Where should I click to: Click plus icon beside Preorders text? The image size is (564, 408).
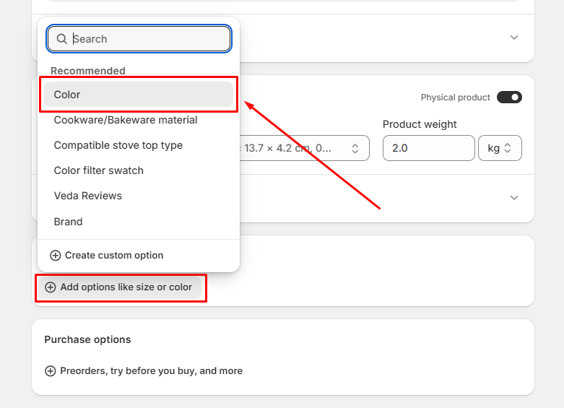(51, 370)
